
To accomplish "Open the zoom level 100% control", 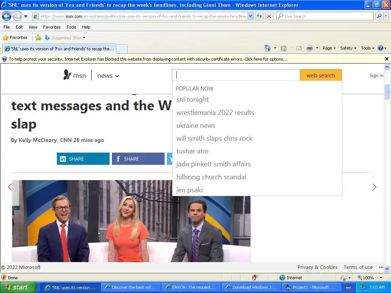I will pyautogui.click(x=370, y=278).
